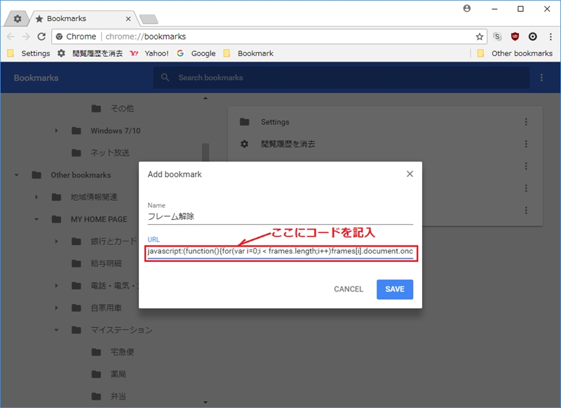Switch to the Settings gear tab

click(17, 18)
